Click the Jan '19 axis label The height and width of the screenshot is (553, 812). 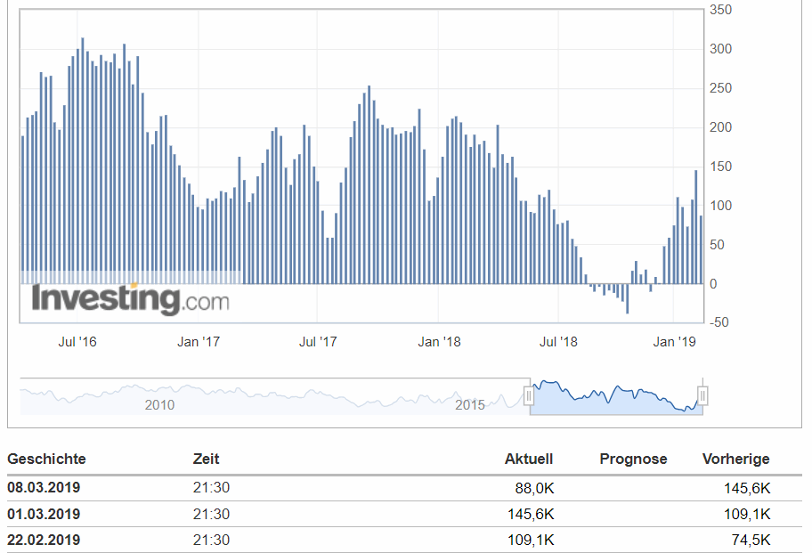coord(675,341)
